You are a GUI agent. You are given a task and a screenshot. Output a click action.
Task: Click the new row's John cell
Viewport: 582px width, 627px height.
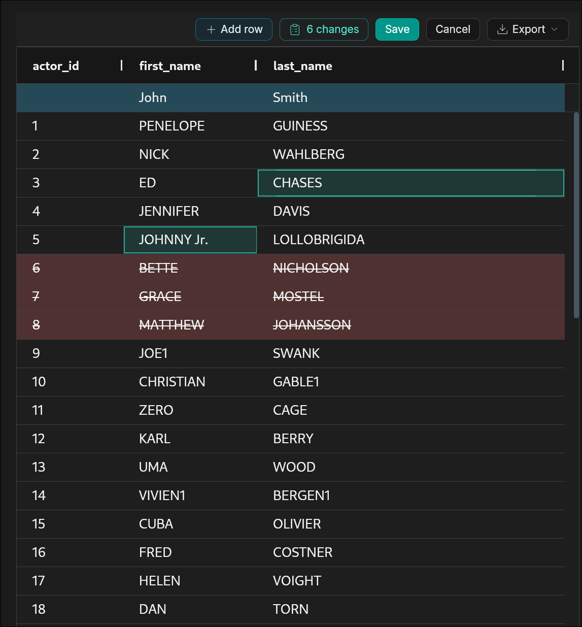point(190,97)
